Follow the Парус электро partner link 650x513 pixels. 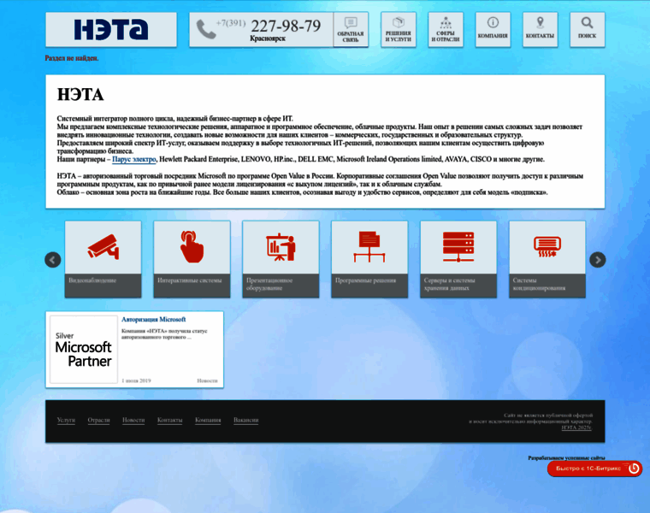[134, 159]
